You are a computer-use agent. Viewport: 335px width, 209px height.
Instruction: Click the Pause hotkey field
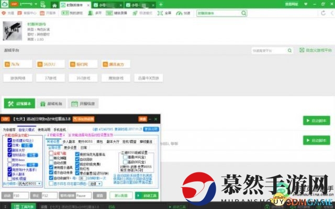(x=84, y=195)
